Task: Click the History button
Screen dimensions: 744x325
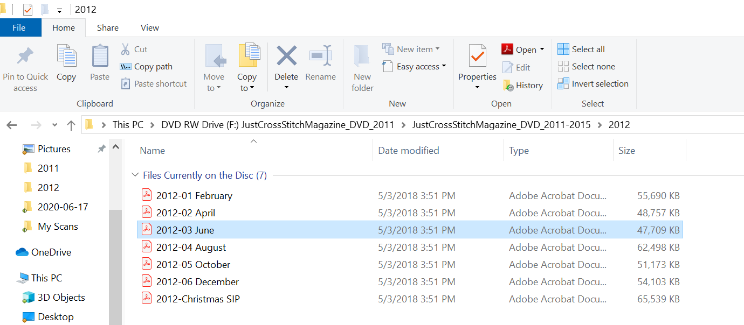Action: pyautogui.click(x=522, y=86)
